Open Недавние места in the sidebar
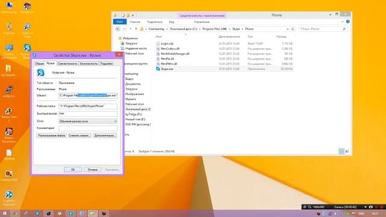 pyautogui.click(x=136, y=48)
